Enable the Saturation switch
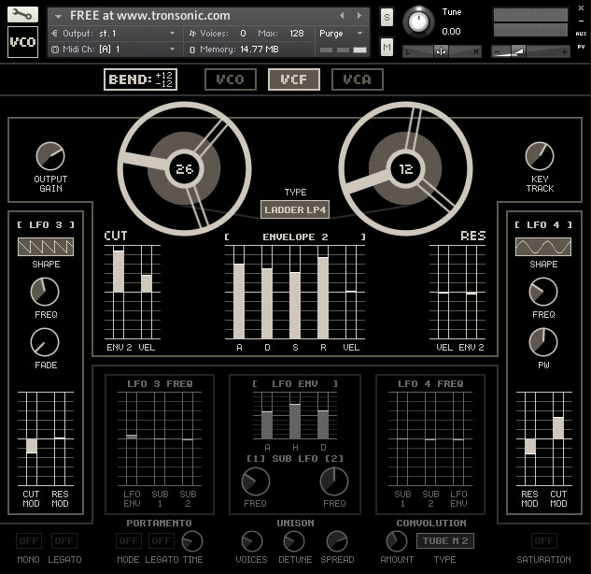This screenshot has height=574, width=591. pyautogui.click(x=543, y=541)
